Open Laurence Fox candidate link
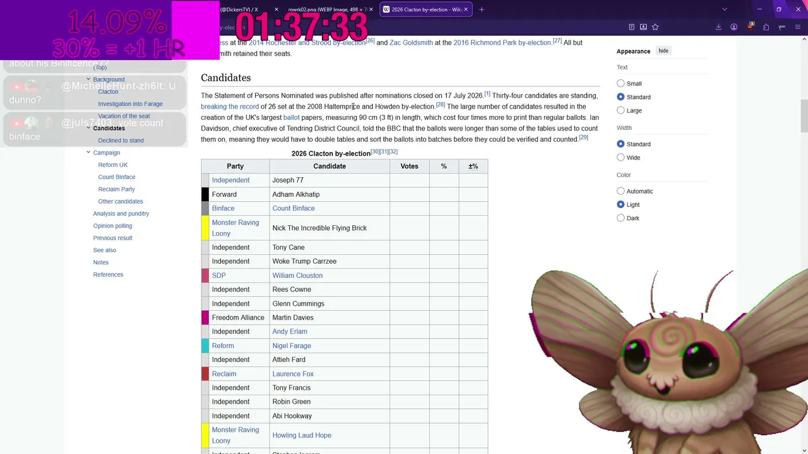 [x=293, y=374]
